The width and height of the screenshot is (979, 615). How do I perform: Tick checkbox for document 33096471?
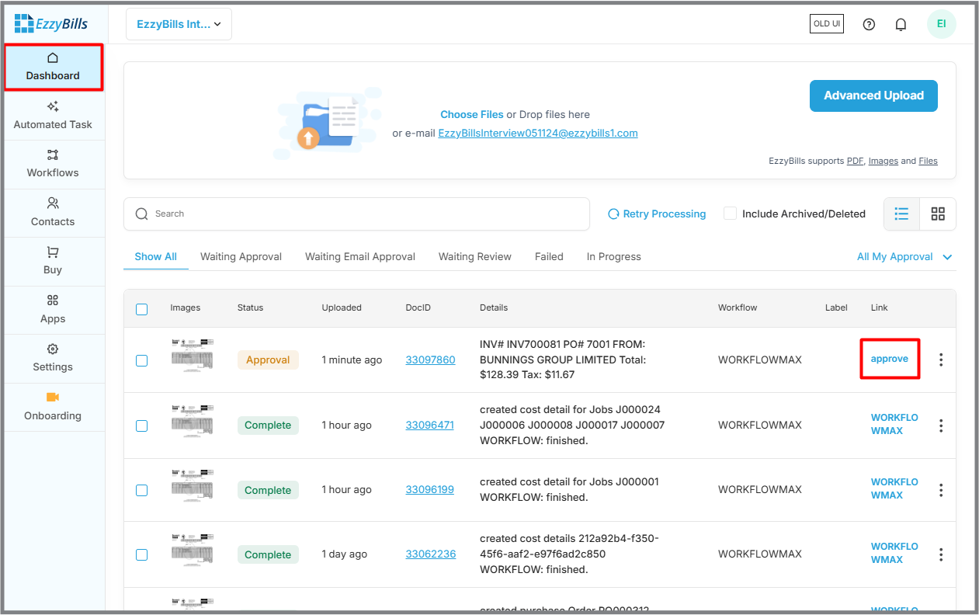click(141, 426)
